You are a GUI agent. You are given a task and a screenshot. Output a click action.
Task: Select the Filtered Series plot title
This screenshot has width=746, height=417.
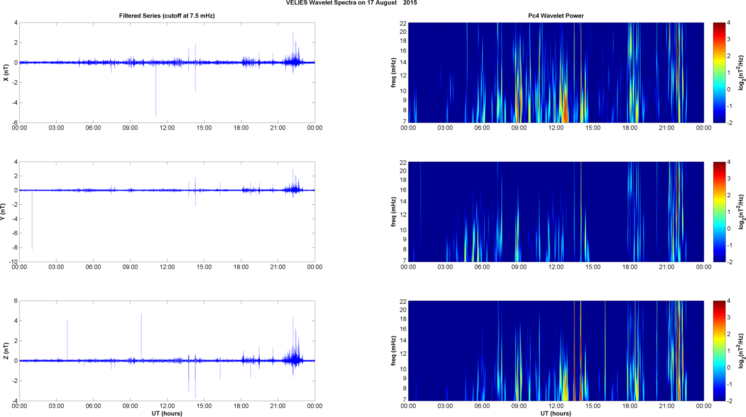167,16
